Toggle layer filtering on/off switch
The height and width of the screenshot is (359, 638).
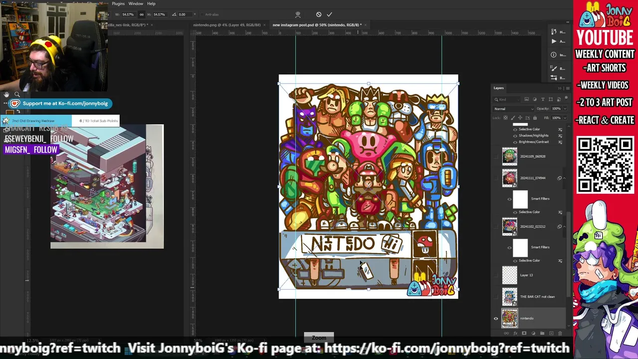(x=566, y=99)
